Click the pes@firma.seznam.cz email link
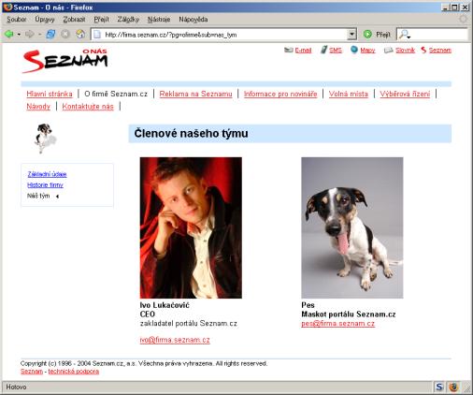 point(338,324)
